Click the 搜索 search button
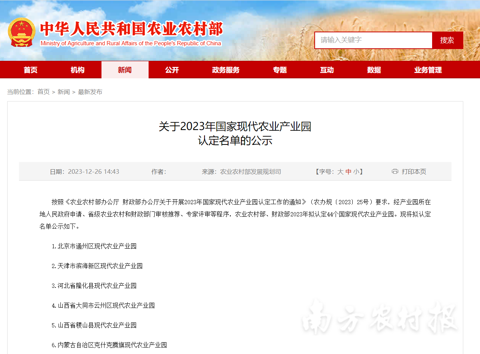Image resolution: width=480 pixels, height=354 pixels. point(447,40)
